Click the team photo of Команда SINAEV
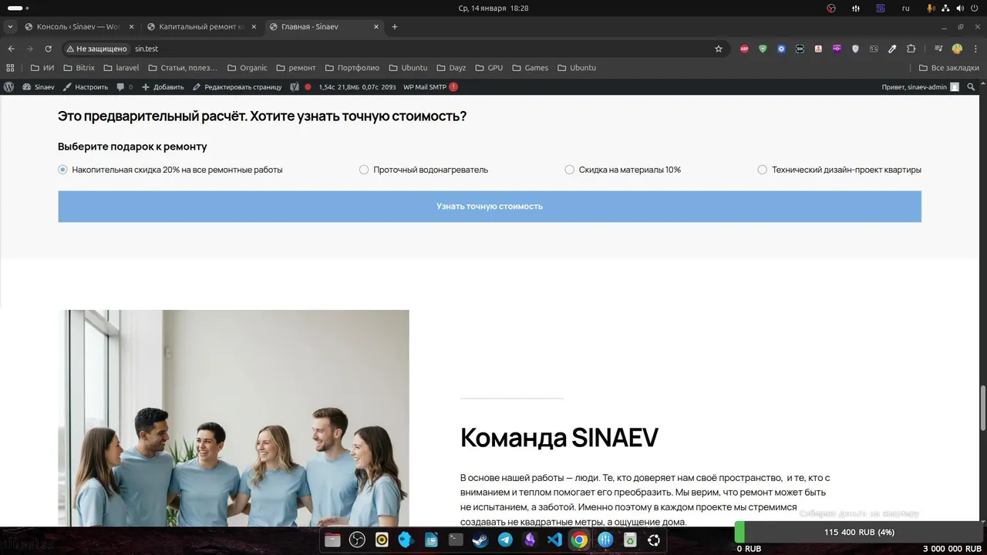Screen dimensions: 987x555 point(234,419)
